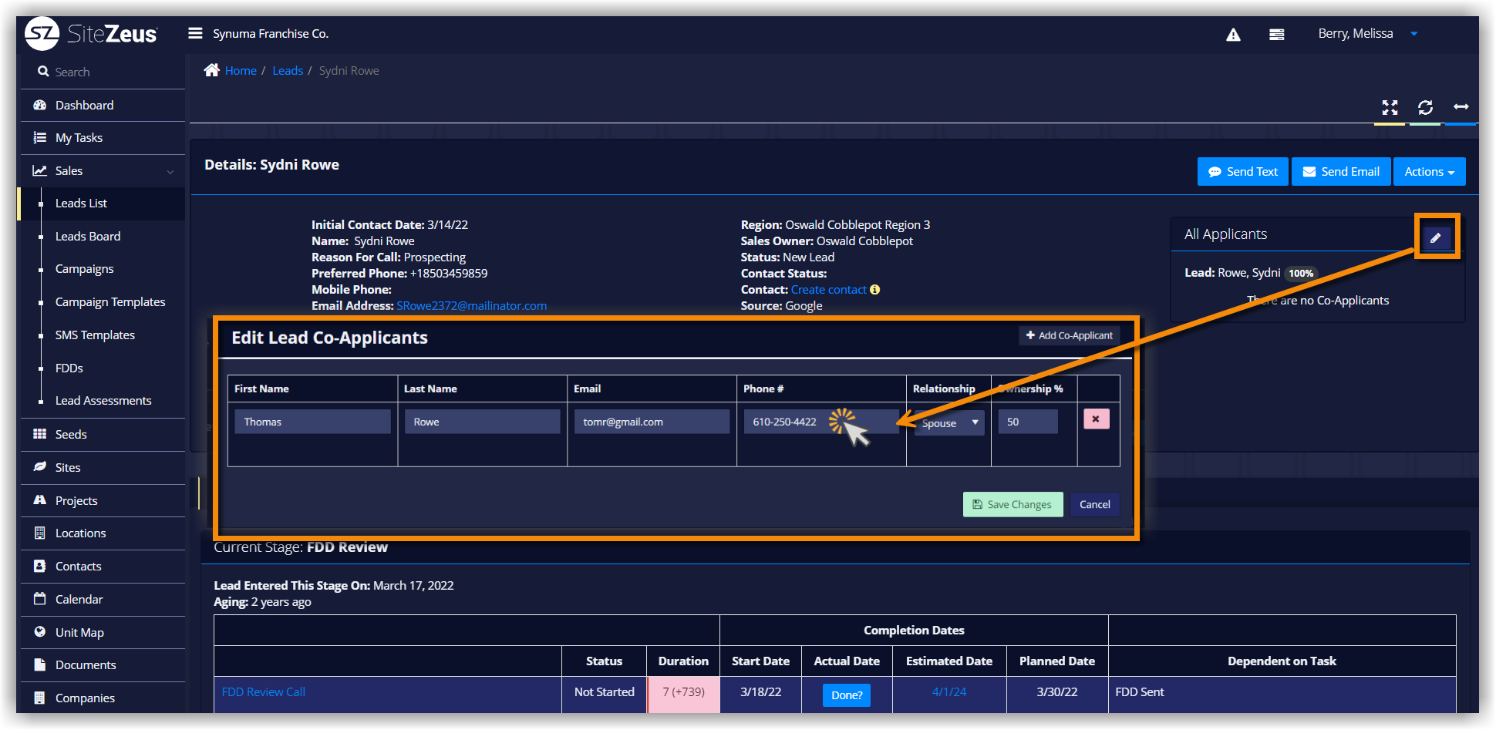Click the Locations building icon

point(40,533)
